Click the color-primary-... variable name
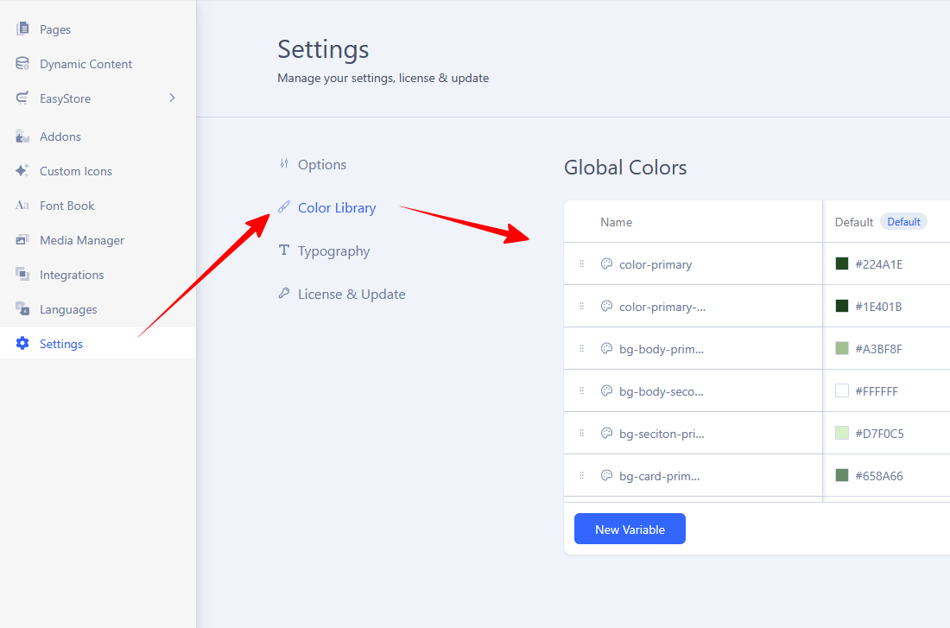Image resolution: width=950 pixels, height=628 pixels. (x=662, y=307)
